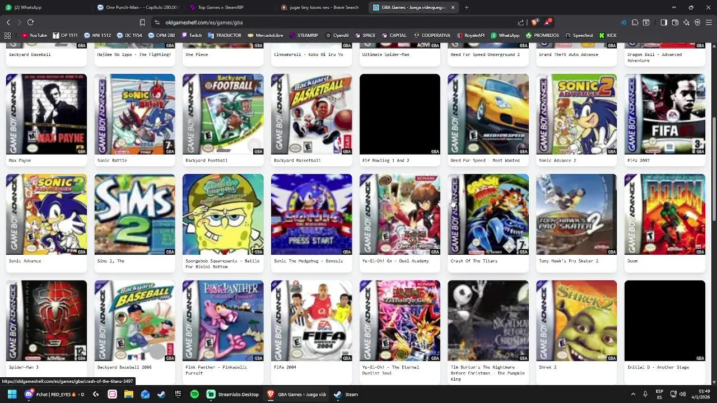Open Epic Games launcher from taskbar
Screen dimensions: 717x403
point(178,394)
